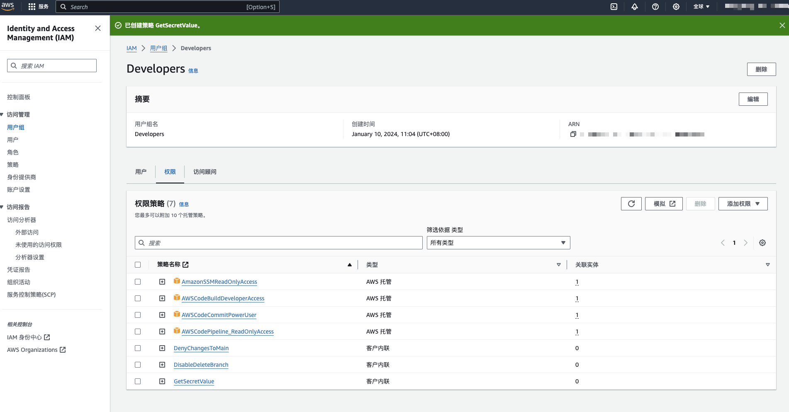Image resolution: width=789 pixels, height=412 pixels.
Task: Select all policies with header checkbox
Action: pyautogui.click(x=138, y=265)
